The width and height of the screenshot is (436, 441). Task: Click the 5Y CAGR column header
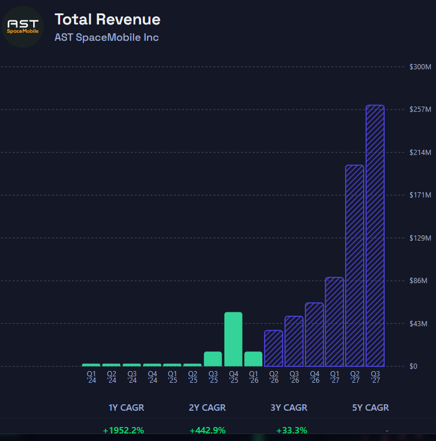coord(370,408)
